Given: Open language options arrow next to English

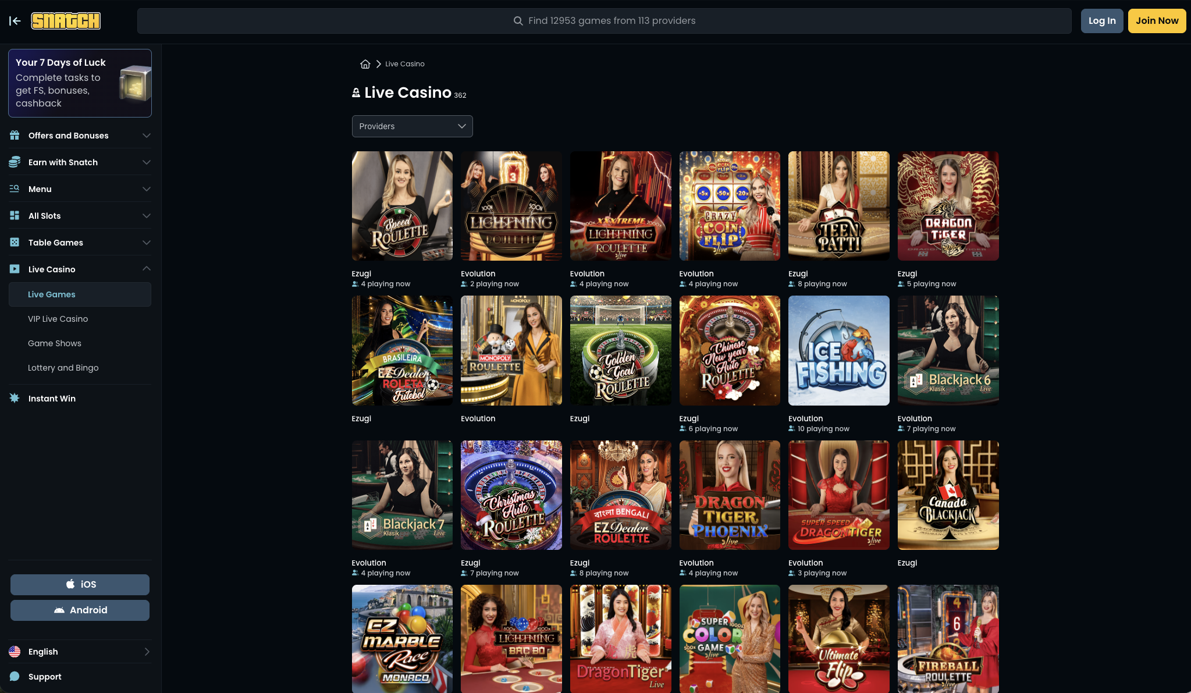Looking at the screenshot, I should point(147,652).
